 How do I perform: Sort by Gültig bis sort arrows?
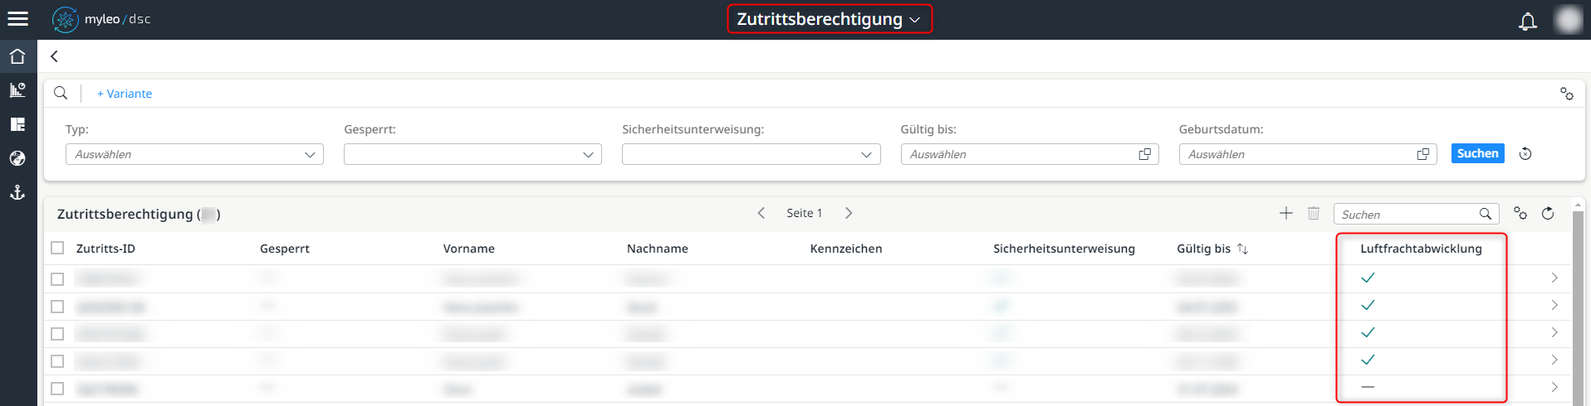coord(1243,249)
